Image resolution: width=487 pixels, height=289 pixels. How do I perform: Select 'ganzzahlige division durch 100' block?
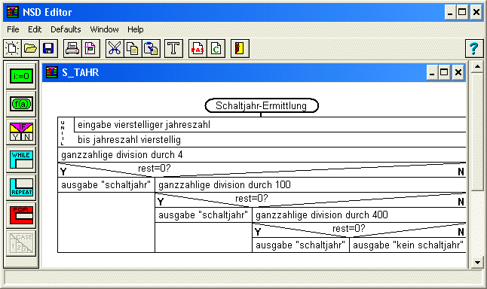coord(311,185)
